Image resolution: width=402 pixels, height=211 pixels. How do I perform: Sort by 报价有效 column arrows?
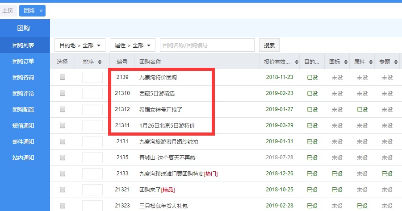299,62
